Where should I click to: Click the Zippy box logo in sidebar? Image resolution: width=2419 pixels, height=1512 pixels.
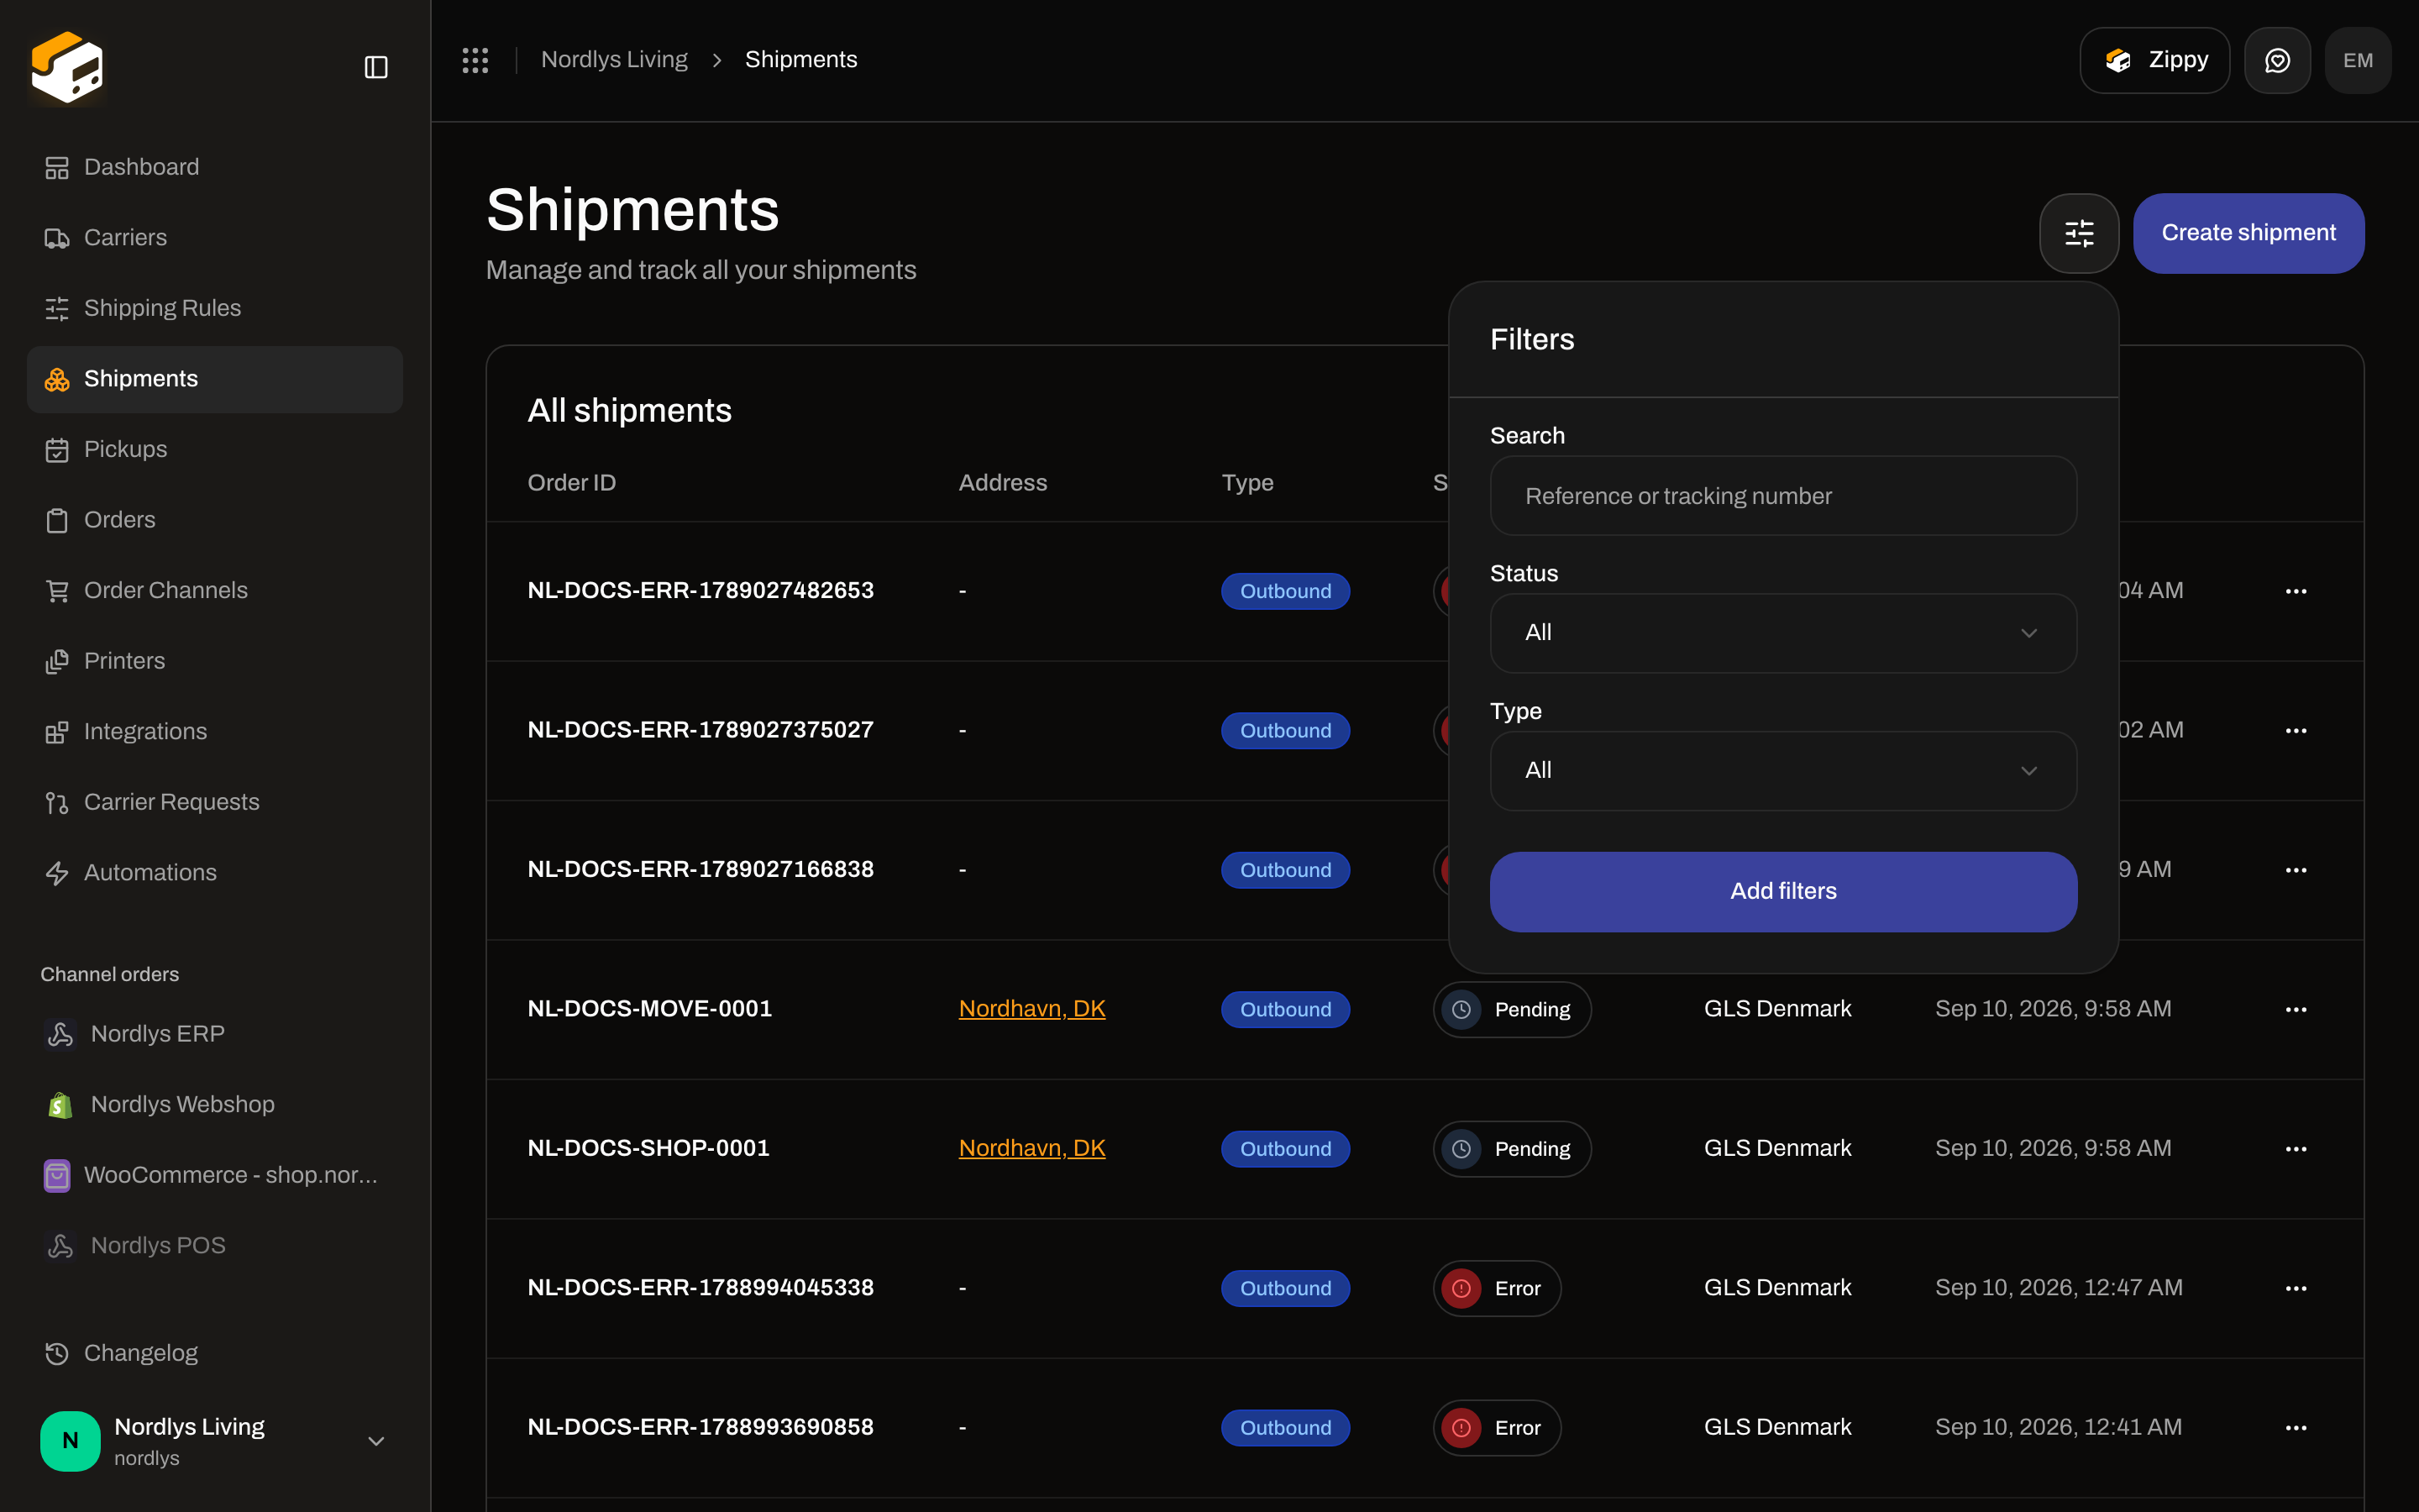pos(67,67)
